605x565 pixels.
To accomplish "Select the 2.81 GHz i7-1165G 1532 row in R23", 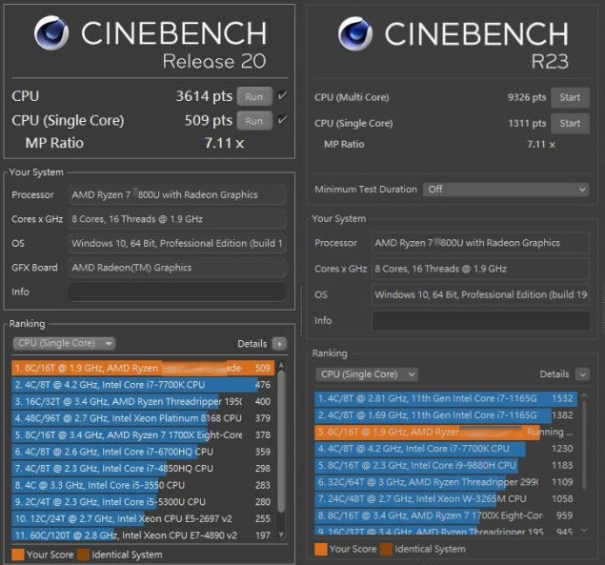I will pyautogui.click(x=446, y=398).
